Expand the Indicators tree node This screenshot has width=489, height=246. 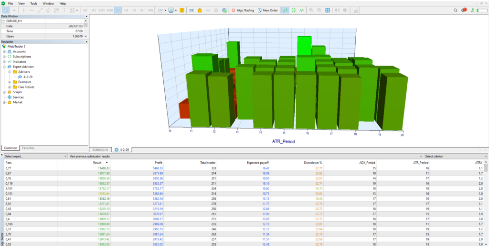4,62
